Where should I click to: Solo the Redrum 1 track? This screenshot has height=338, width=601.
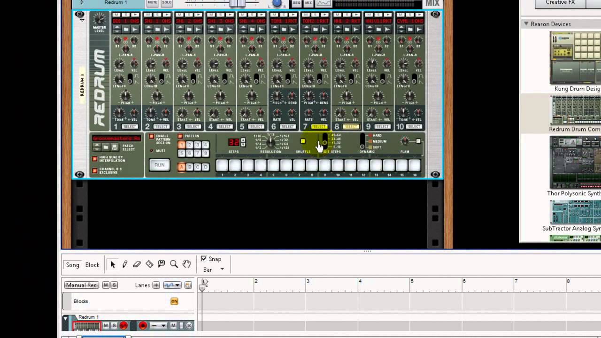coord(114,325)
